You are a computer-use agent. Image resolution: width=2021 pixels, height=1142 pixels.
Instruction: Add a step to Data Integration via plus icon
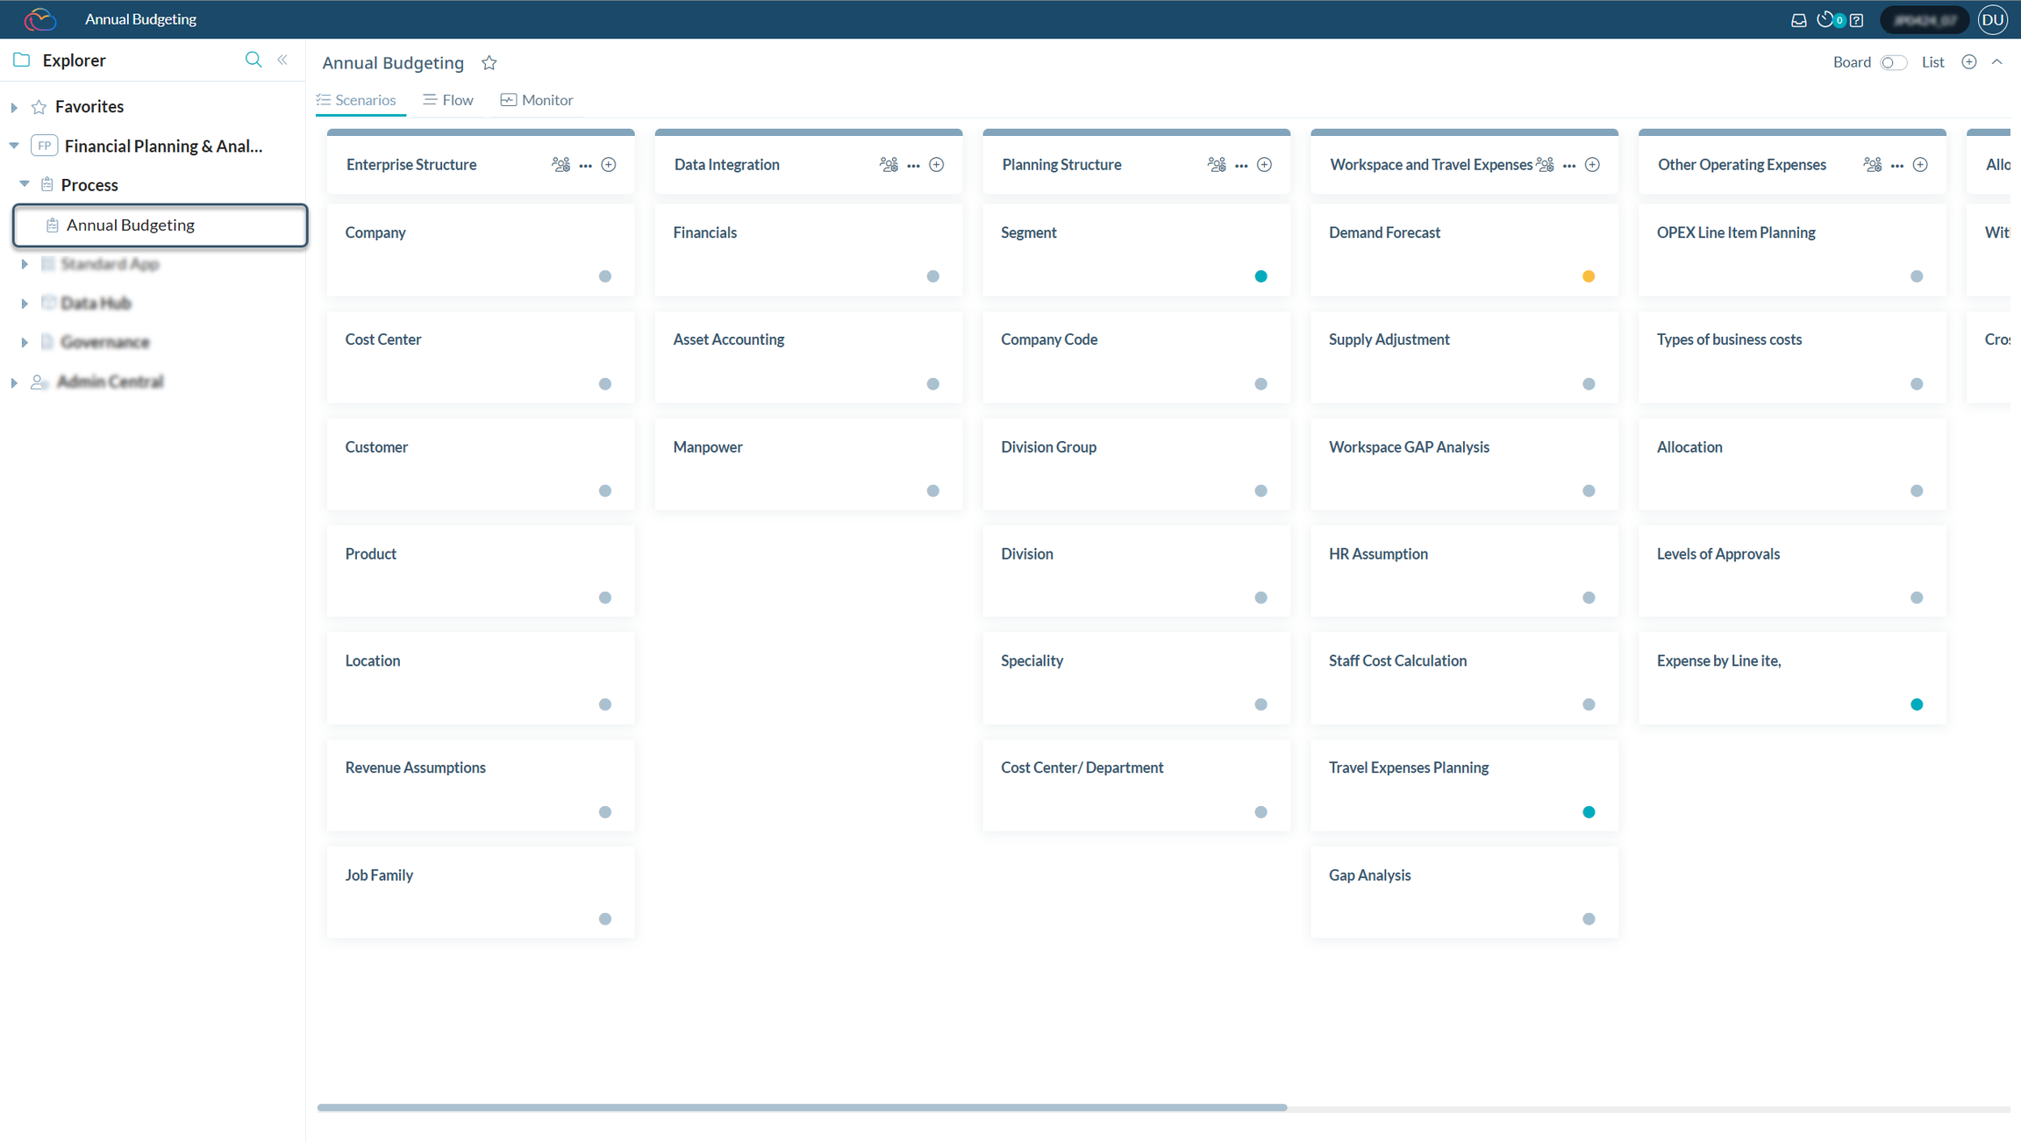(x=936, y=164)
